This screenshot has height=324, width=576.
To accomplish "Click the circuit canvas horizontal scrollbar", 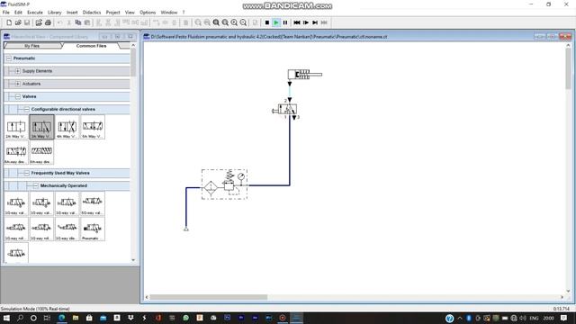I will pyautogui.click(x=208, y=297).
